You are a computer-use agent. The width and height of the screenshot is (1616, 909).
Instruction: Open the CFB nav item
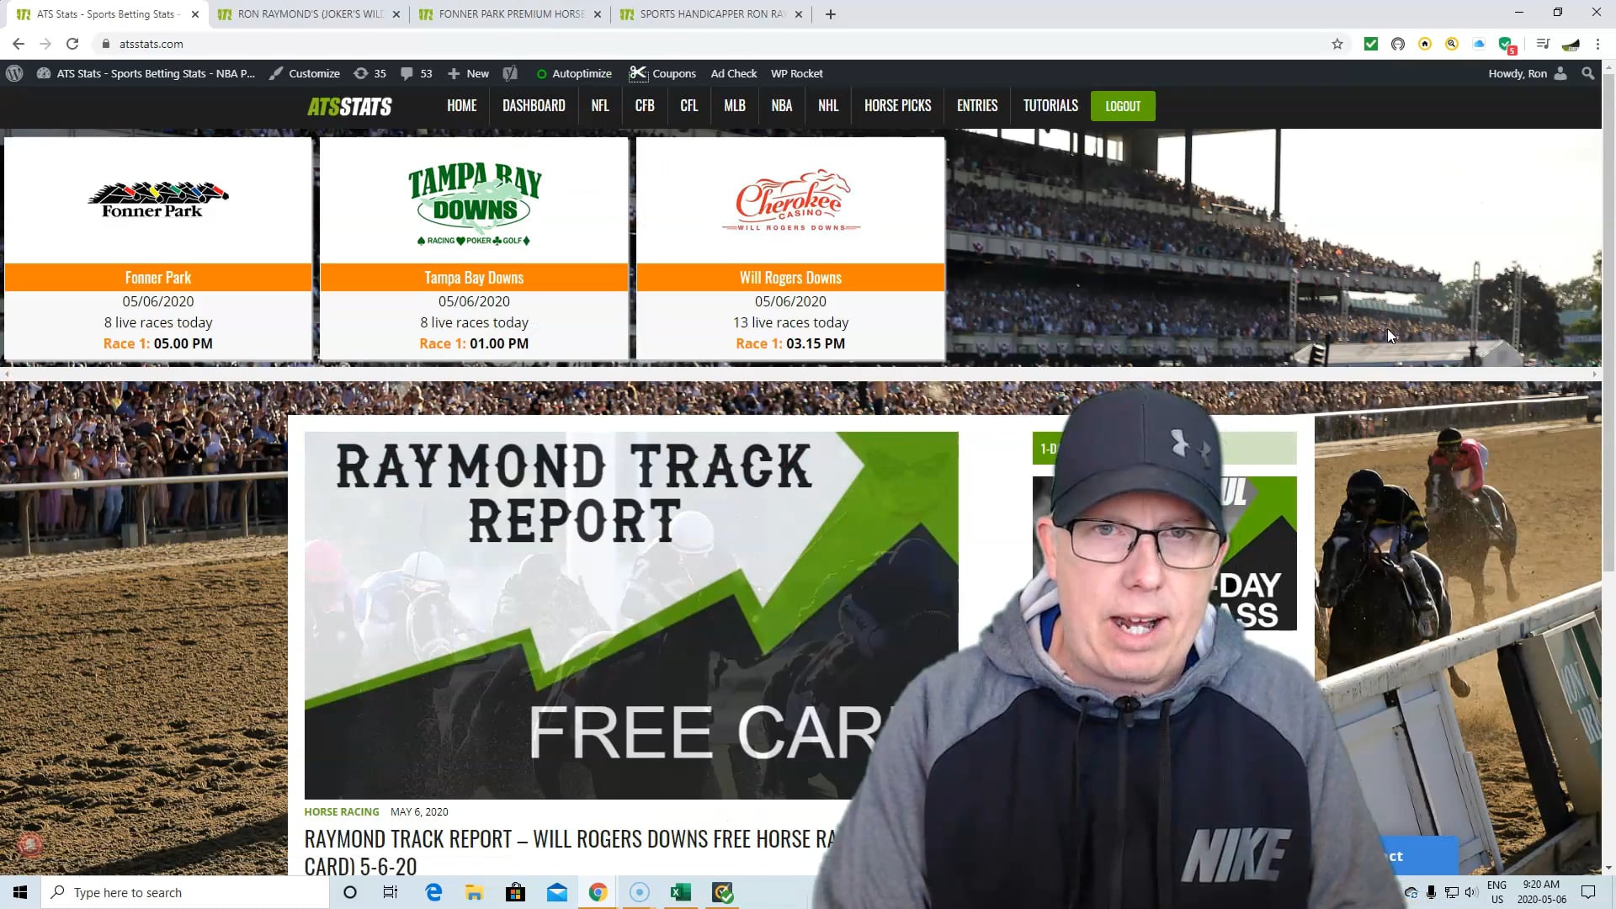[645, 105]
